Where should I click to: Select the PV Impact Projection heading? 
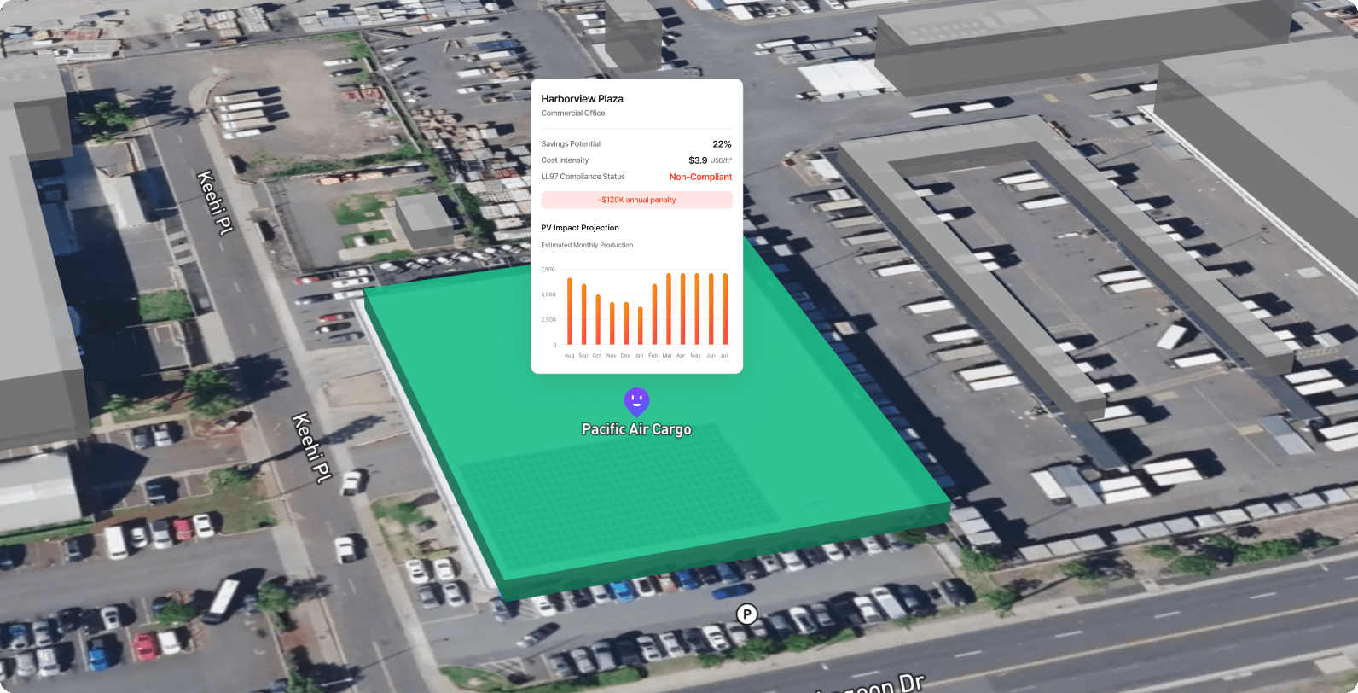tap(580, 228)
